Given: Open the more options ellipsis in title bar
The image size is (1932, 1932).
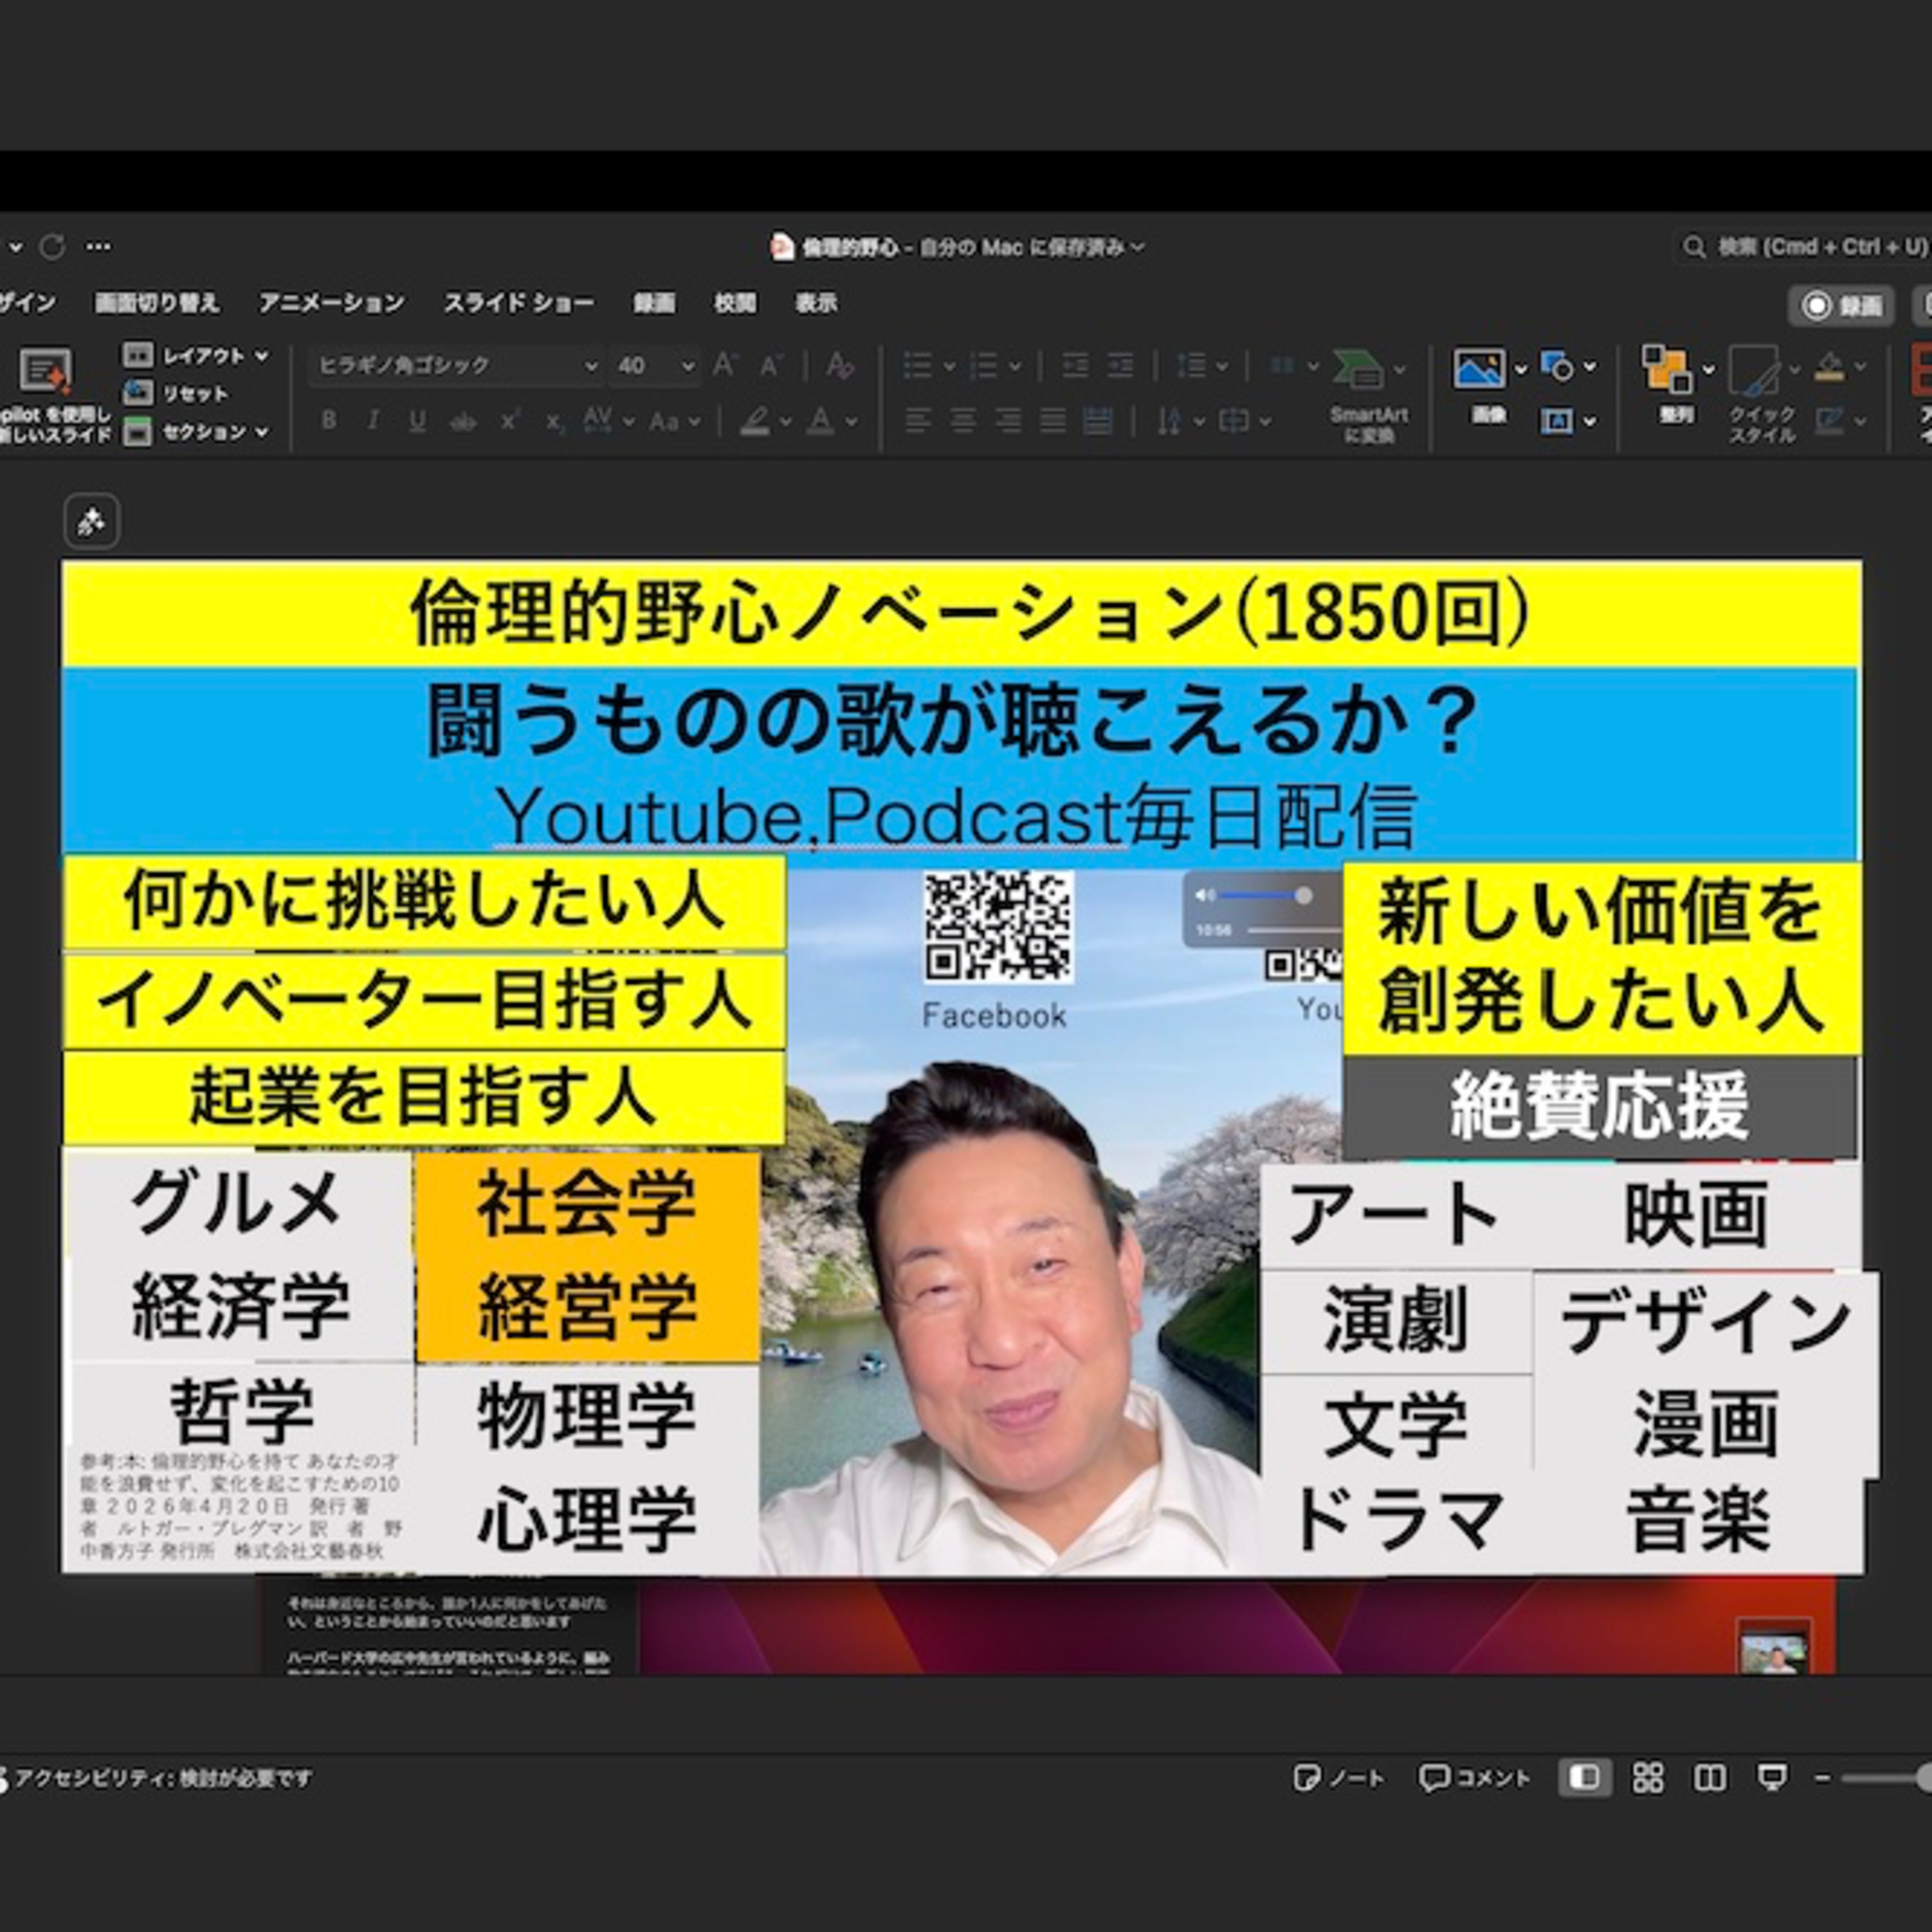Looking at the screenshot, I should (x=98, y=246).
